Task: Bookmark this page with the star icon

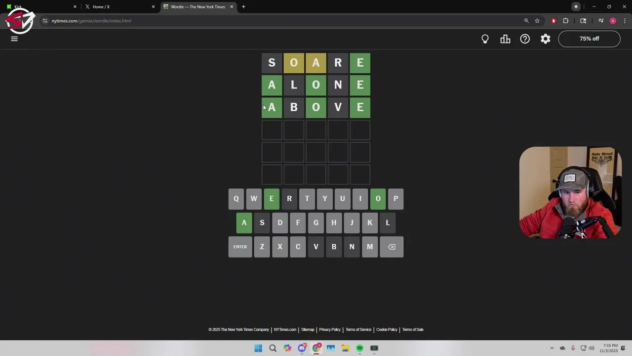Action: click(537, 21)
